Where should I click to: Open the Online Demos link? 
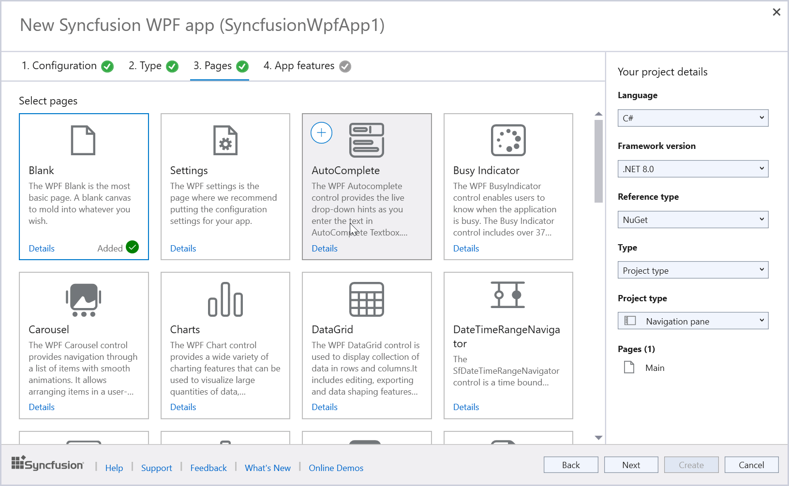click(x=336, y=468)
